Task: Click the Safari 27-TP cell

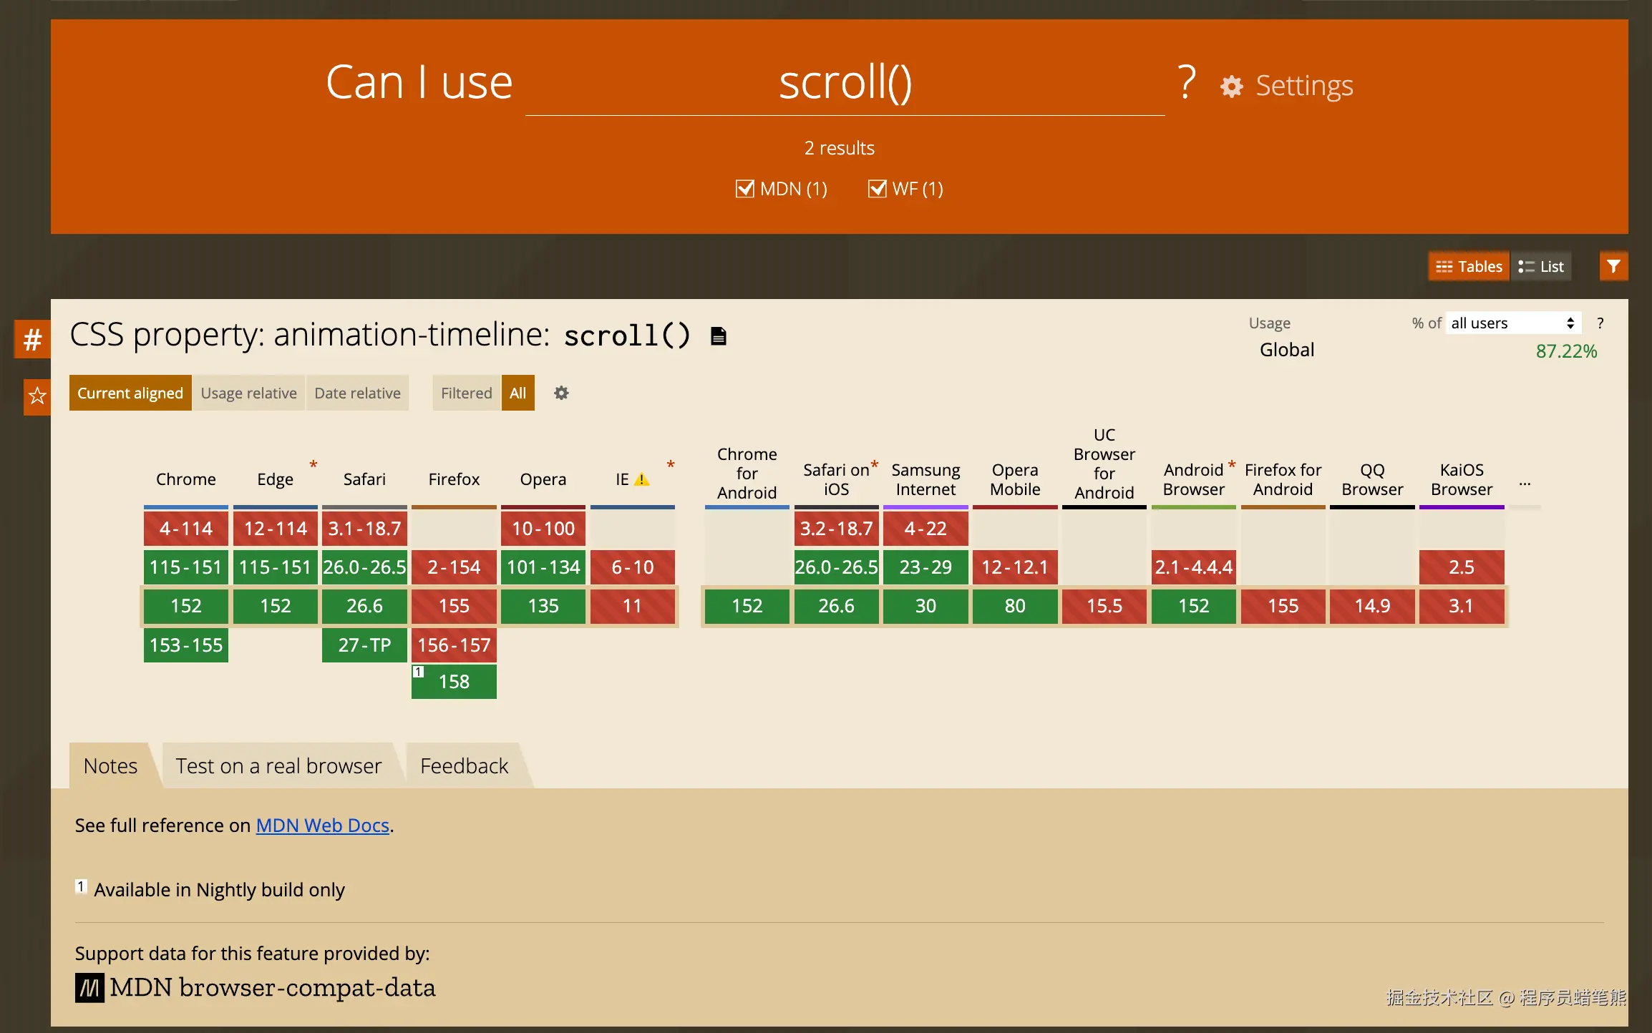Action: pos(364,645)
